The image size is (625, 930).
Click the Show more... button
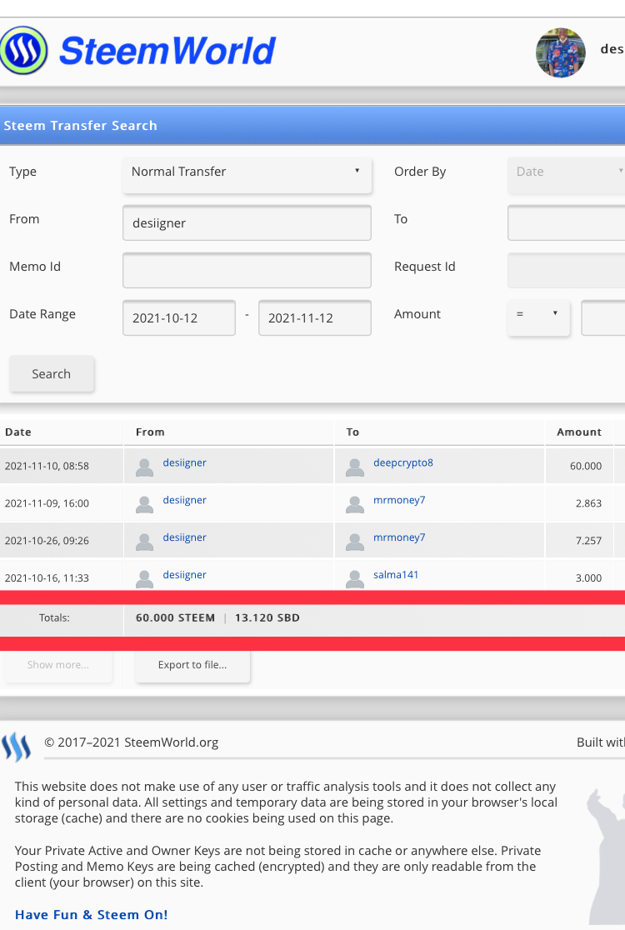click(58, 666)
